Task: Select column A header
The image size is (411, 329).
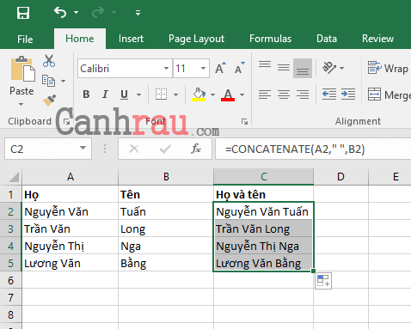Action: [71, 177]
